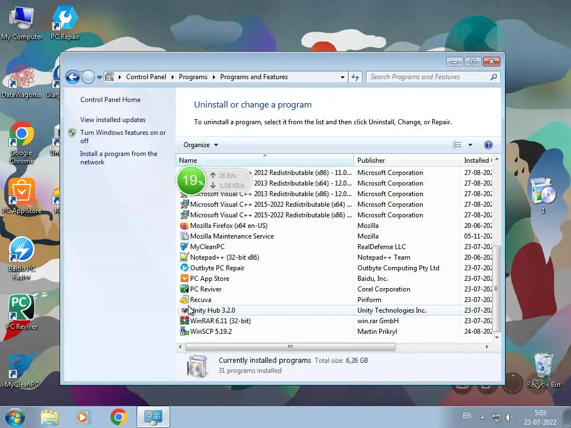Select the Unity Hub 3.2.0 entry

335,310
